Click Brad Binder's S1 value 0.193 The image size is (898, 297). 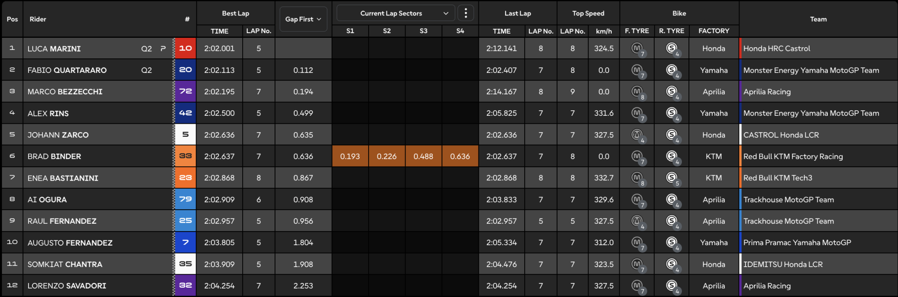pos(350,156)
